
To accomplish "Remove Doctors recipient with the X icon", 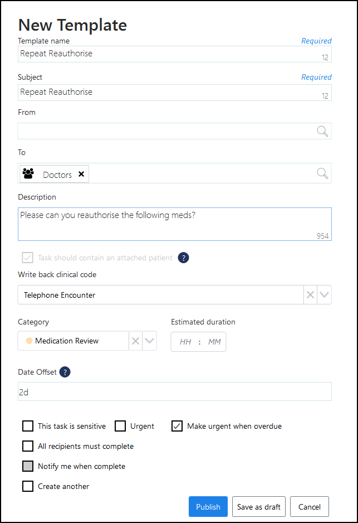I will point(81,174).
